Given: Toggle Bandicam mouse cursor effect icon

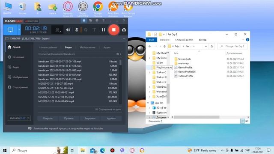Looking at the screenshot, I should click(x=86, y=30).
